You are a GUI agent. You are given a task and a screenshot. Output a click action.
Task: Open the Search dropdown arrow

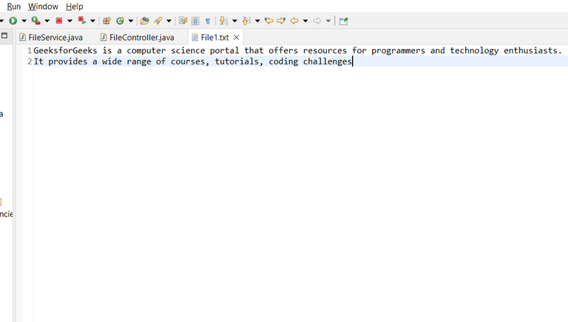click(169, 21)
